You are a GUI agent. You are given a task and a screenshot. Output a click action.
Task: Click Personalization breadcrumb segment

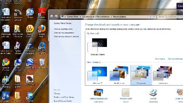click(x=120, y=17)
